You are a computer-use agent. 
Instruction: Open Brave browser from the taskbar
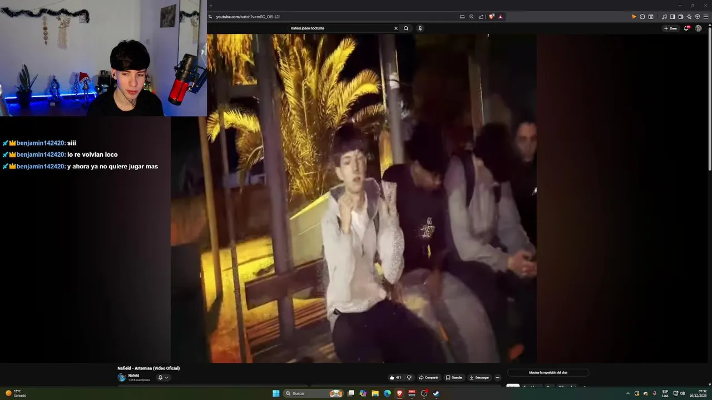399,393
